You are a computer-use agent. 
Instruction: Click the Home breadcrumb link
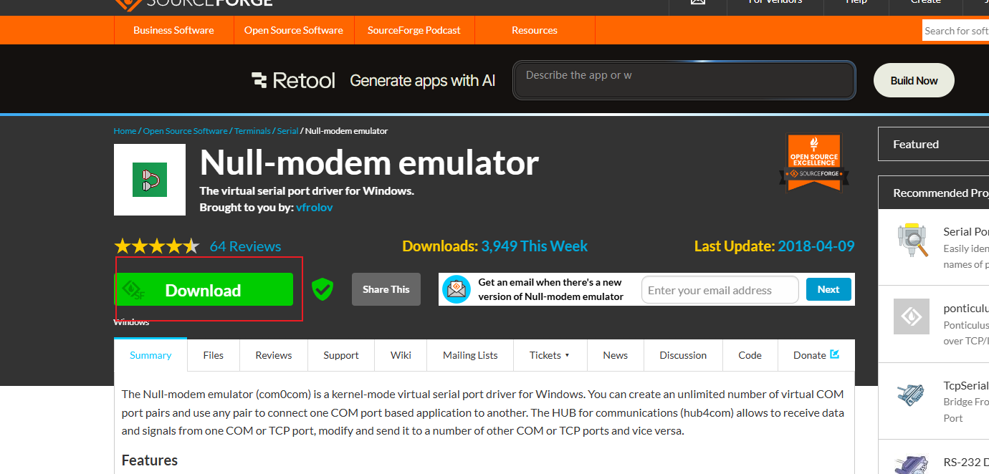pyautogui.click(x=125, y=131)
